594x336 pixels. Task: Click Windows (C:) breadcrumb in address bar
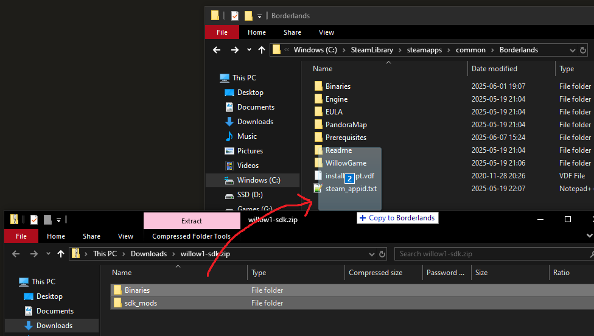click(x=315, y=50)
